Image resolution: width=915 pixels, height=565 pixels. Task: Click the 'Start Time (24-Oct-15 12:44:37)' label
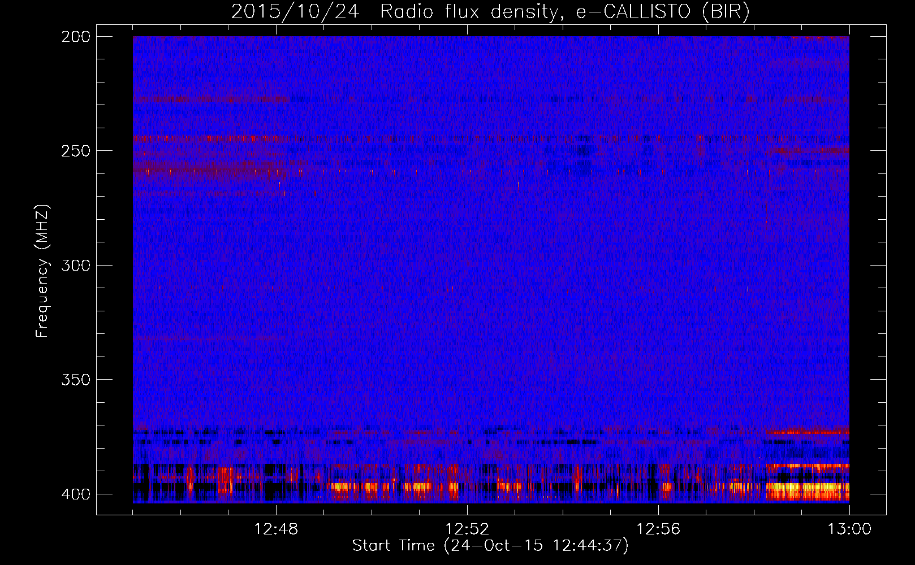coord(490,546)
